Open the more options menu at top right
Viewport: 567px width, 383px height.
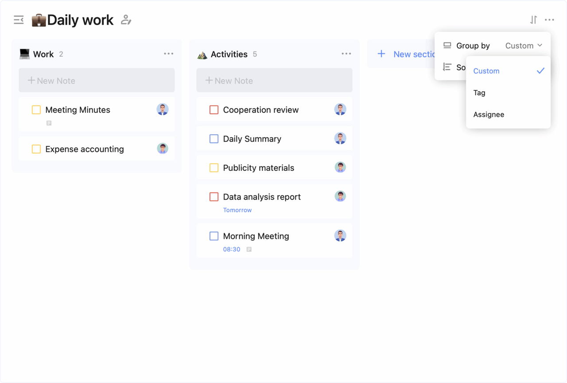550,19
